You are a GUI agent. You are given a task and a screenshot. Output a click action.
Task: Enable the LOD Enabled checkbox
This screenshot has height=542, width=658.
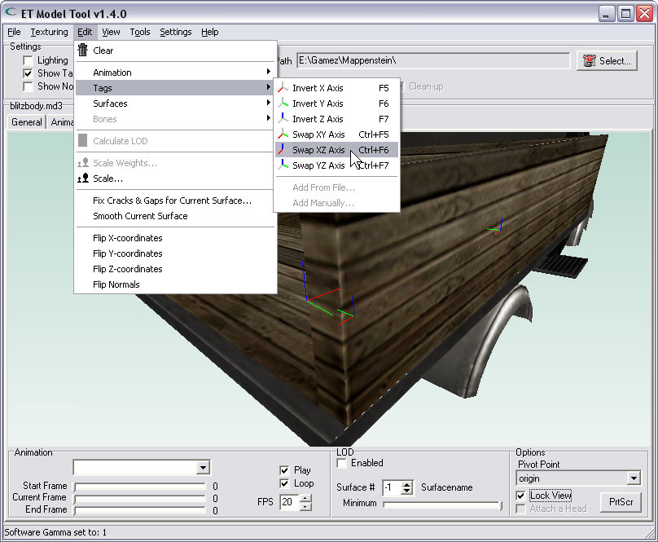click(x=341, y=463)
